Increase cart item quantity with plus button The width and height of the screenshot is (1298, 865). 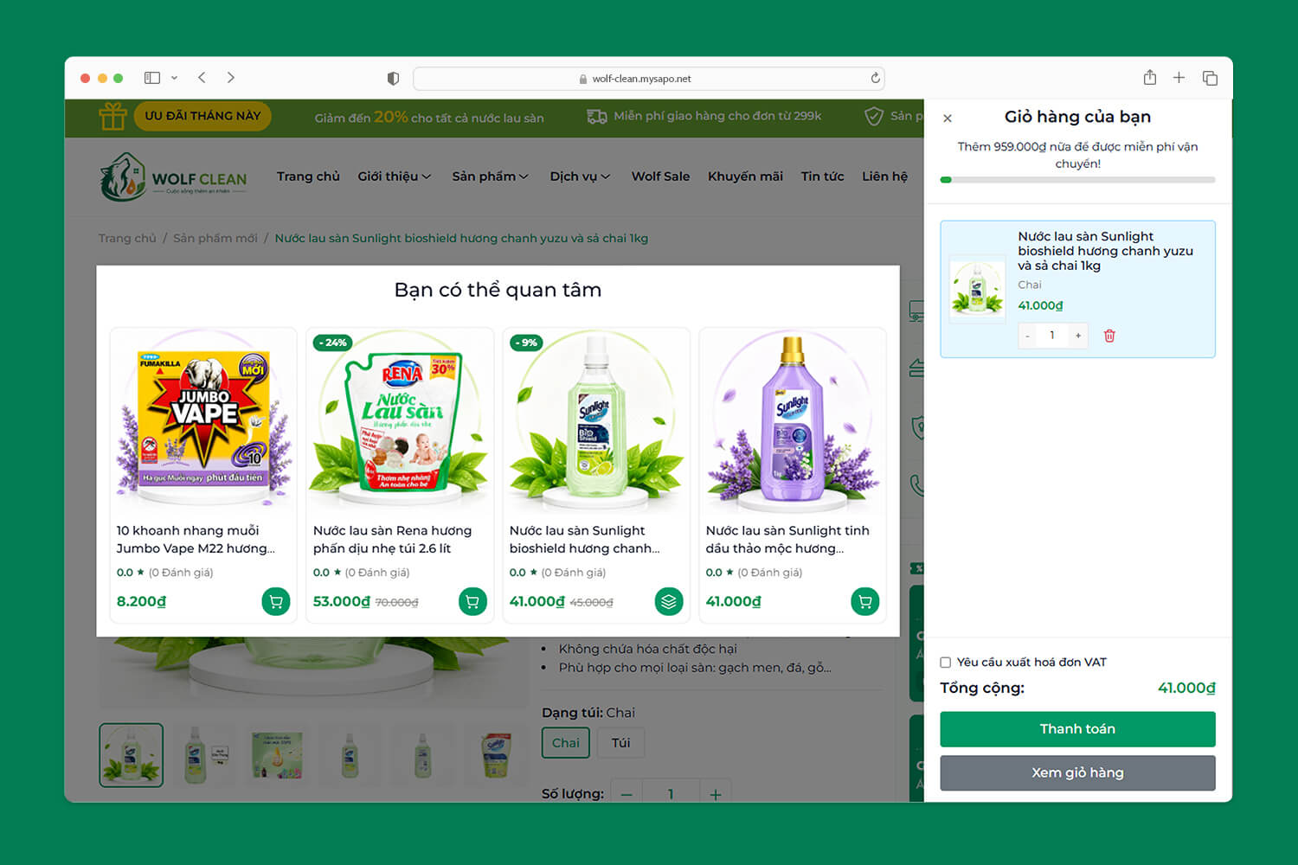pyautogui.click(x=1078, y=336)
